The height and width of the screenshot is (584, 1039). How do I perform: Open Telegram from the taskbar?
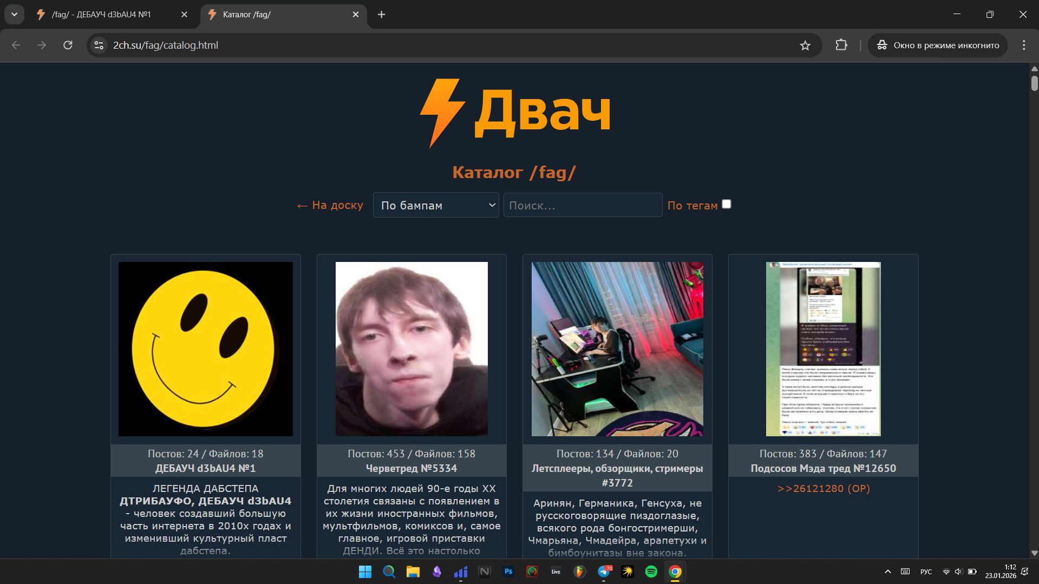point(604,572)
